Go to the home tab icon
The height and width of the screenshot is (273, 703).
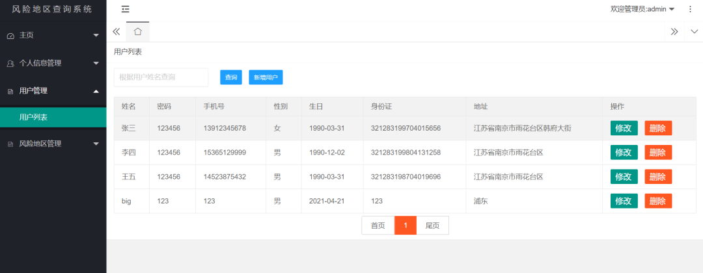[137, 31]
